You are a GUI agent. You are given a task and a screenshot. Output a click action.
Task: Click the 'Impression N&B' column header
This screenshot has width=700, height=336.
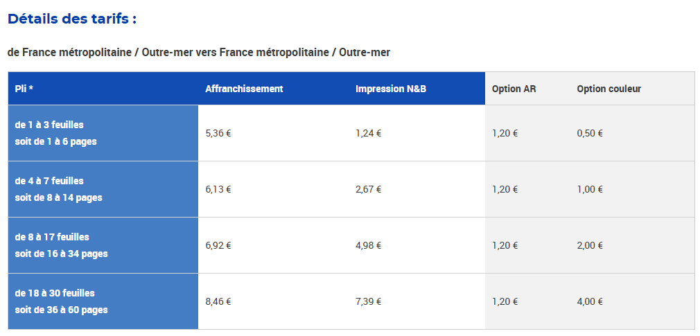click(390, 89)
